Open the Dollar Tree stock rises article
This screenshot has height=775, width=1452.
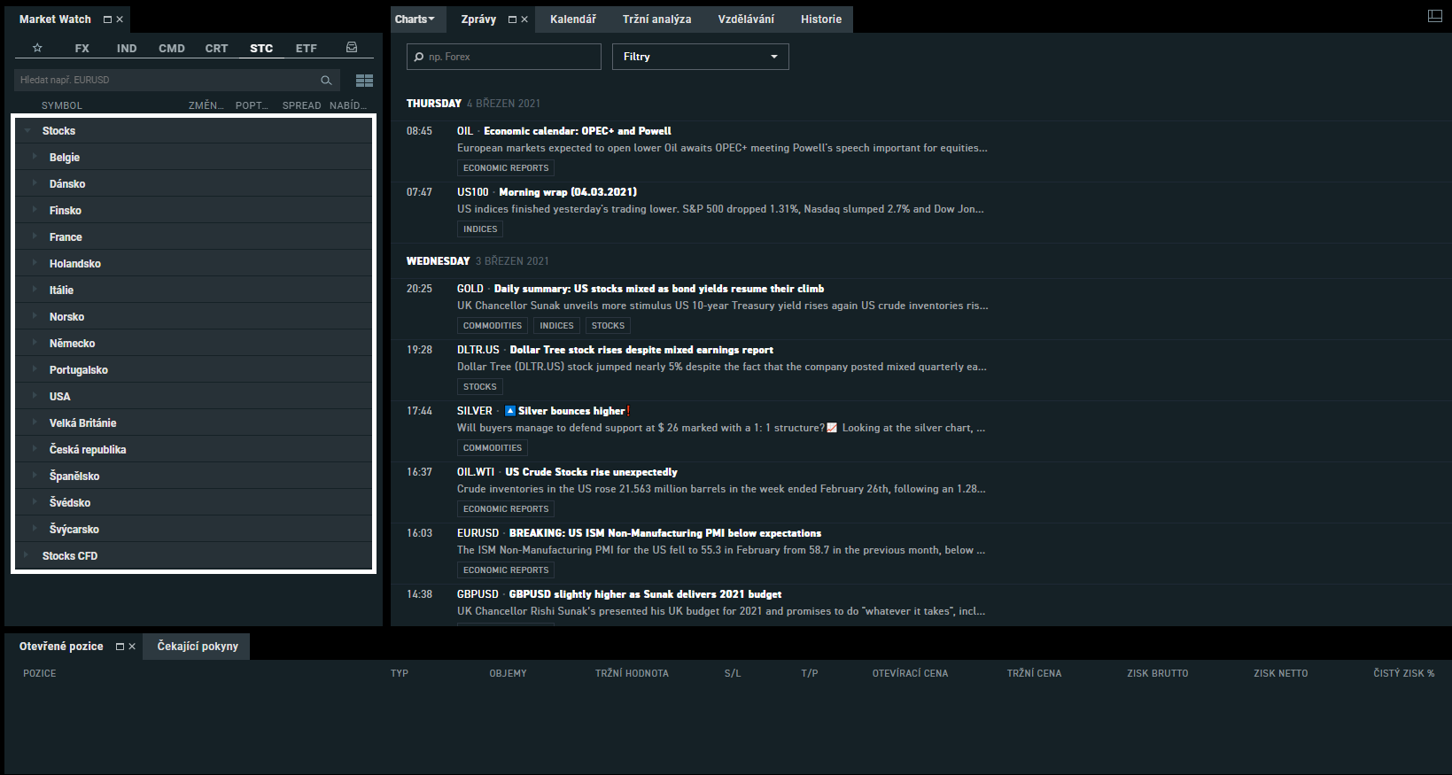(641, 350)
